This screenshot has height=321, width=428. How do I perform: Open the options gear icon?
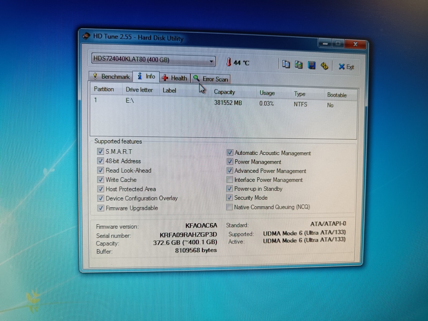pos(324,66)
